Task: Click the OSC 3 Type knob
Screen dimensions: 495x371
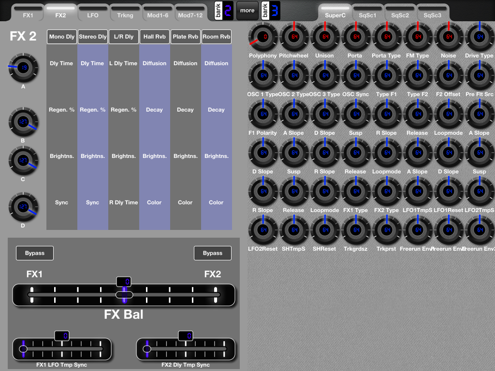Action: point(325,75)
